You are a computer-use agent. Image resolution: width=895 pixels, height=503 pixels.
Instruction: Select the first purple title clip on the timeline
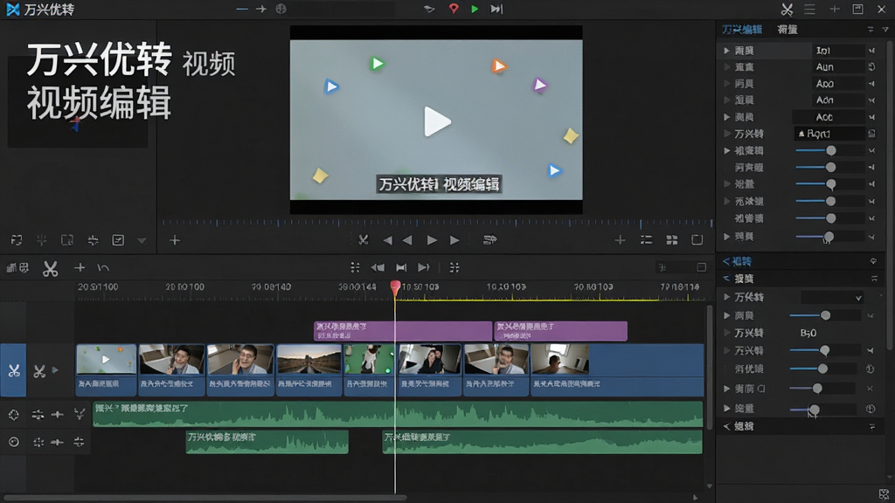403,331
